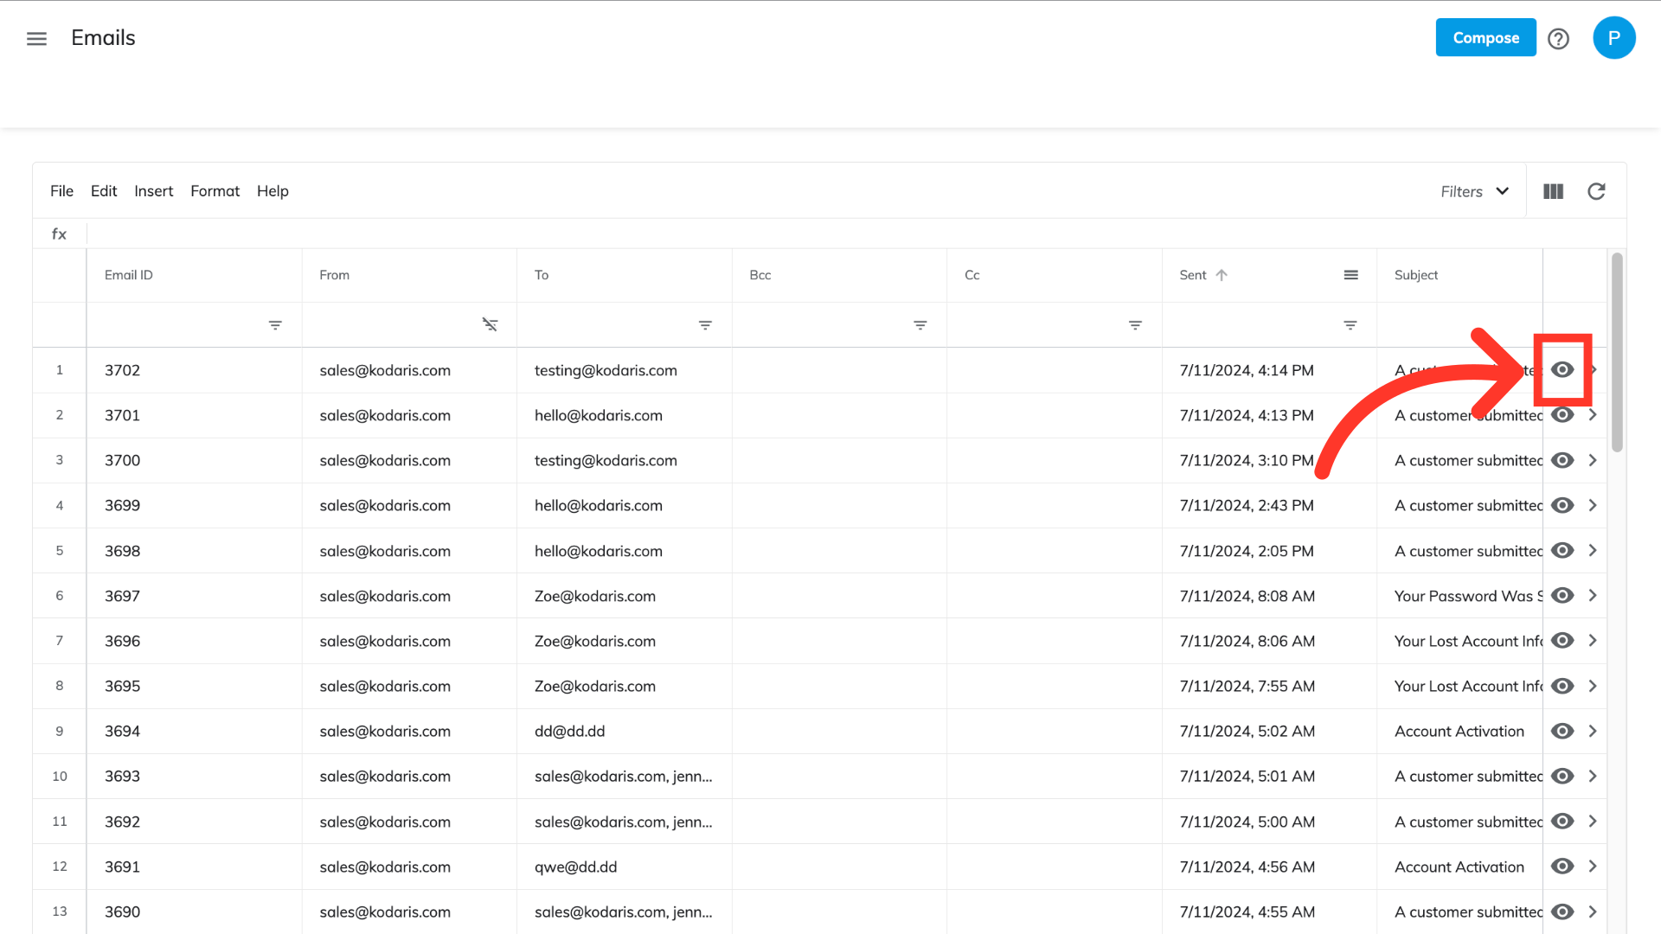This screenshot has height=934, width=1661.
Task: Clear the From column filter icon
Action: tap(490, 325)
